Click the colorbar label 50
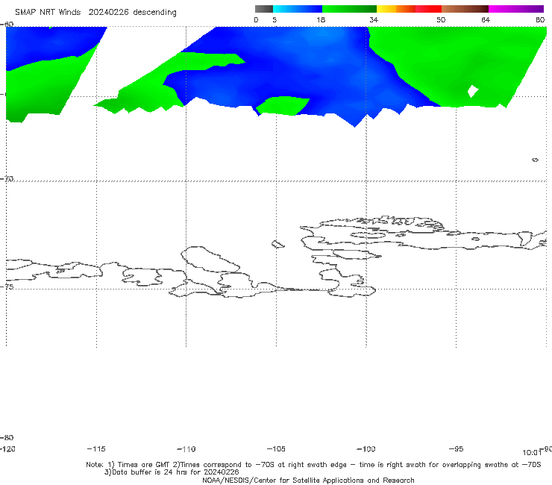Viewport: 552px width, 485px height. point(441,19)
